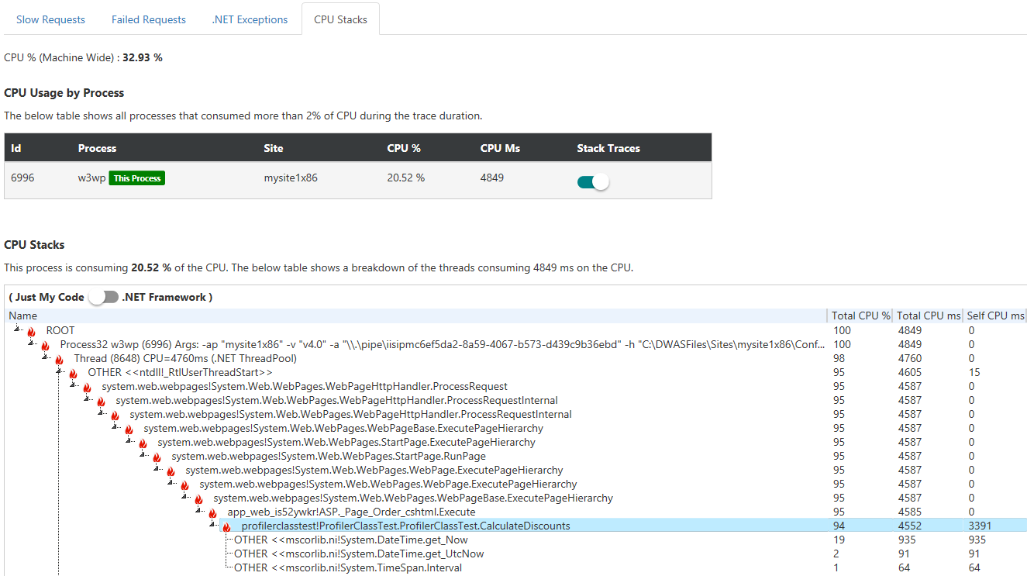Image resolution: width=1027 pixels, height=576 pixels.
Task: Click the Stack Traces column header
Action: click(608, 148)
